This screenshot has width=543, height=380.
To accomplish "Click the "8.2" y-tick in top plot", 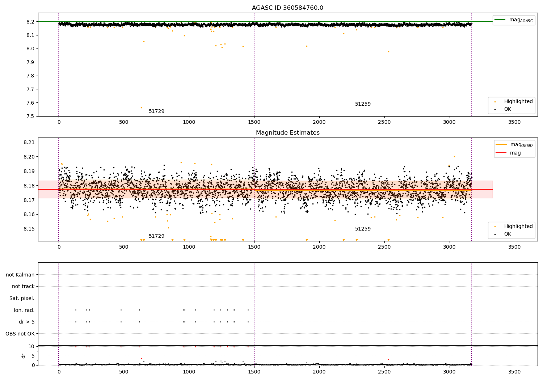I will click(x=31, y=22).
